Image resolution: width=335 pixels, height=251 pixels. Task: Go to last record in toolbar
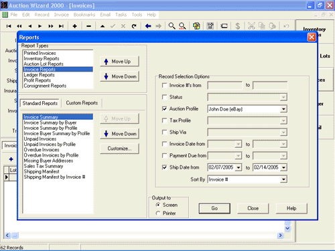point(61,26)
